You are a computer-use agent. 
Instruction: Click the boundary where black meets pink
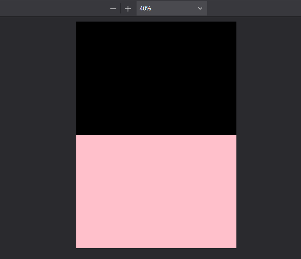[x=156, y=135]
